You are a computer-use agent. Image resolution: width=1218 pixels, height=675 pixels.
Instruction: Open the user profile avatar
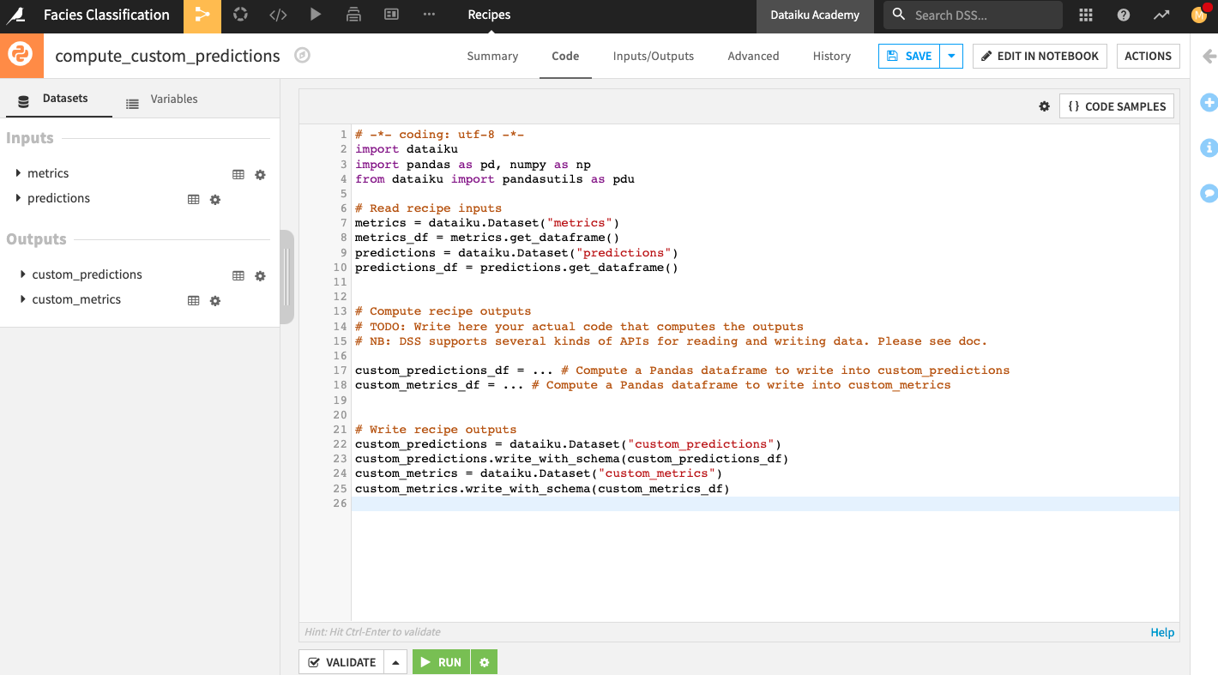(x=1198, y=15)
